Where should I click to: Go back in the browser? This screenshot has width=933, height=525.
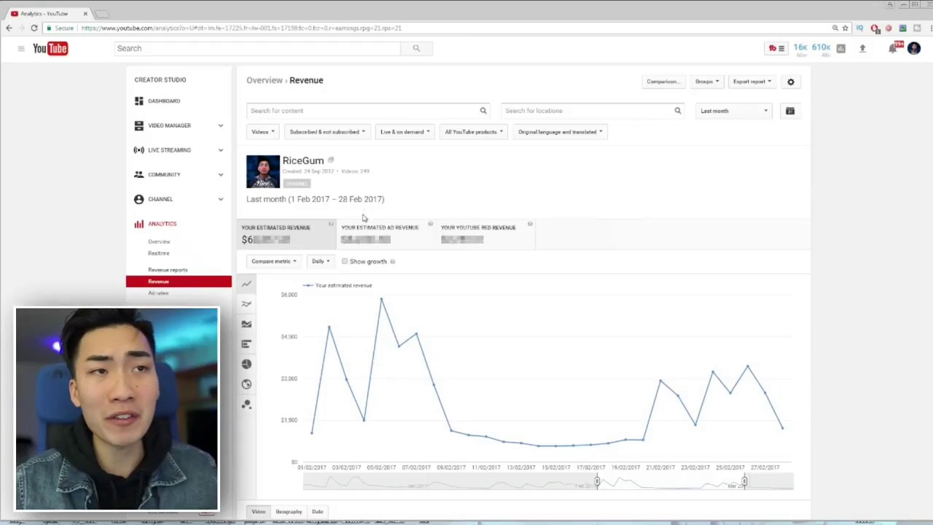pyautogui.click(x=9, y=28)
